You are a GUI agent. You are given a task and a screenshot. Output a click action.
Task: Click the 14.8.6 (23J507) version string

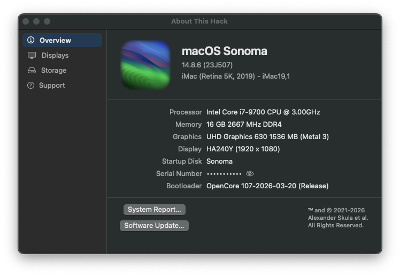point(207,65)
